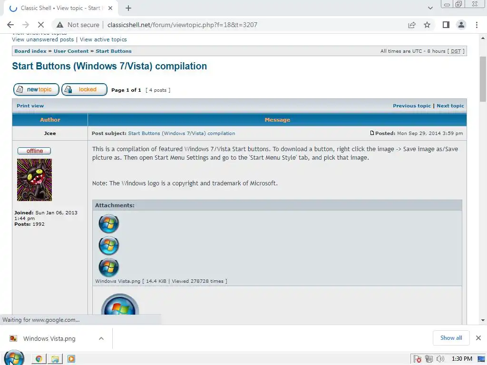Click the small post icon beside Posted

pyautogui.click(x=372, y=133)
